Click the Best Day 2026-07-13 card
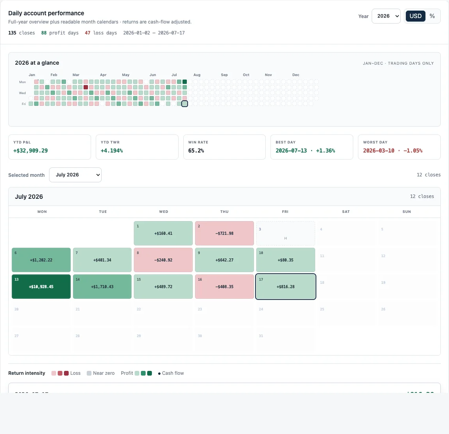This screenshot has width=449, height=434. click(x=312, y=147)
